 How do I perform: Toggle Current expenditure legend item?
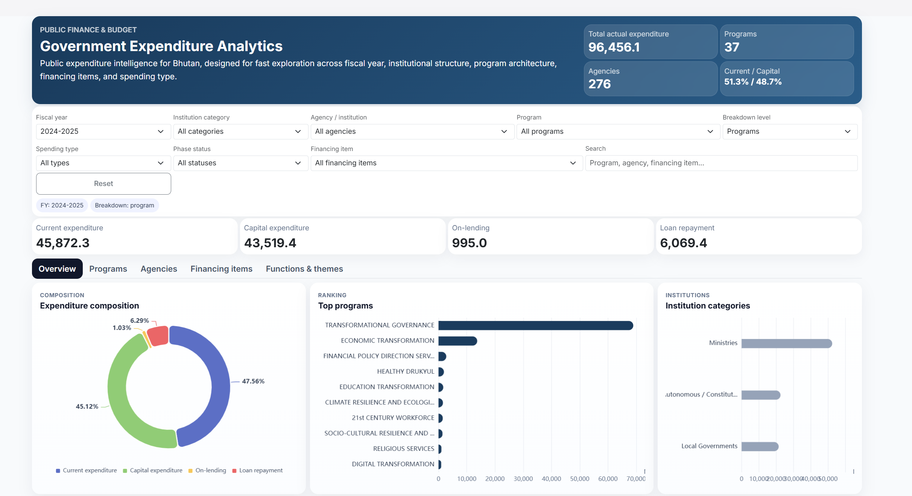[x=90, y=470]
